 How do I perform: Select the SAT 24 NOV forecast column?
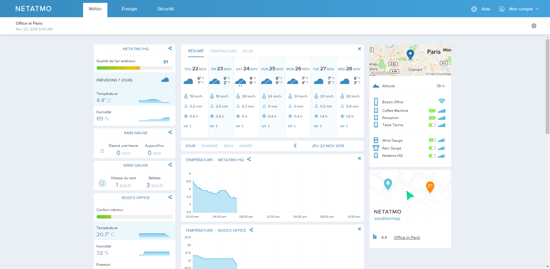247,98
